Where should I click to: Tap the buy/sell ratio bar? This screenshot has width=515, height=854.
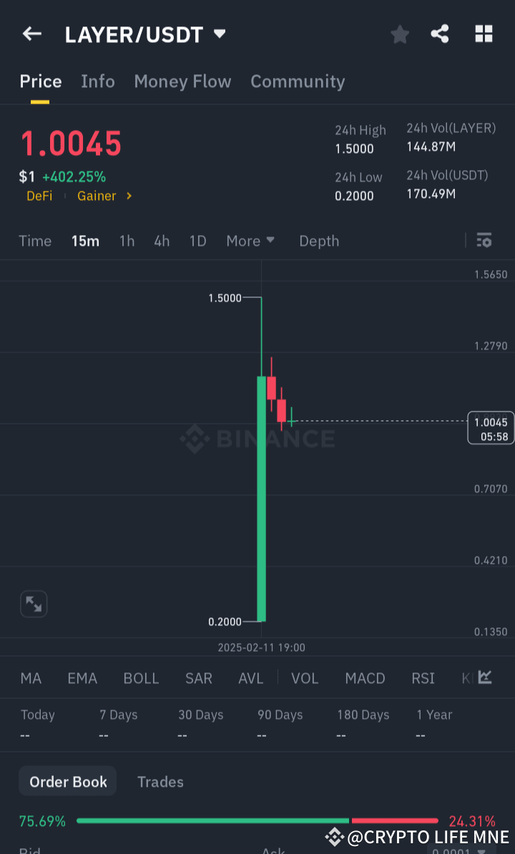pyautogui.click(x=257, y=820)
